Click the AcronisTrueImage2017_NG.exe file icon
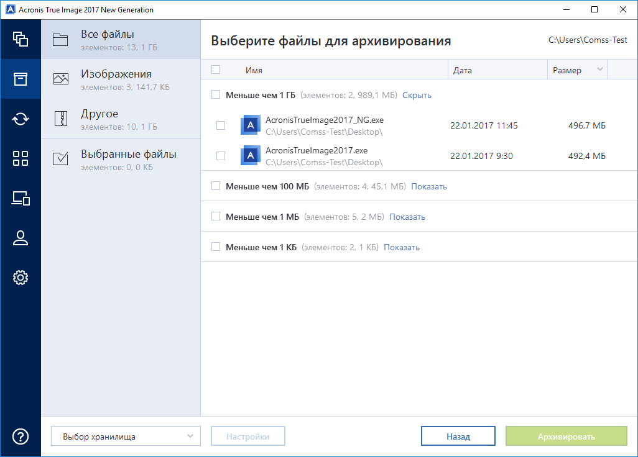The image size is (638, 457). [x=250, y=125]
